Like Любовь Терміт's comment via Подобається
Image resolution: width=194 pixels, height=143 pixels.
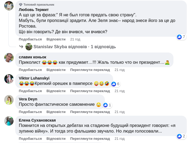tap(30, 39)
